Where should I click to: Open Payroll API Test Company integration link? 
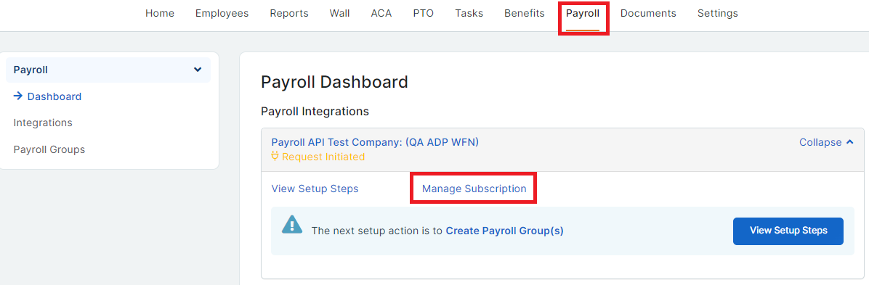coord(375,142)
